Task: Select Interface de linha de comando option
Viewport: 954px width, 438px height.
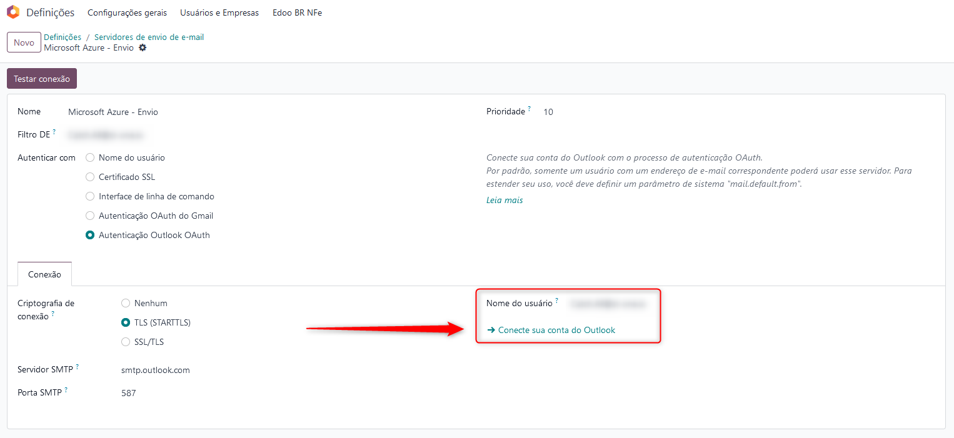Action: tap(90, 196)
